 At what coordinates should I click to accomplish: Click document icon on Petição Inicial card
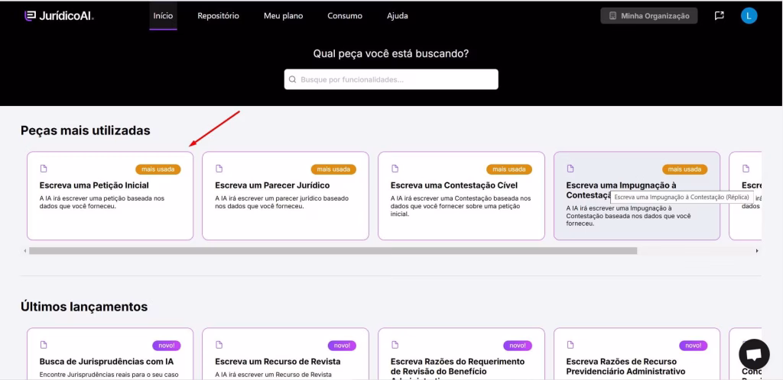[43, 169]
